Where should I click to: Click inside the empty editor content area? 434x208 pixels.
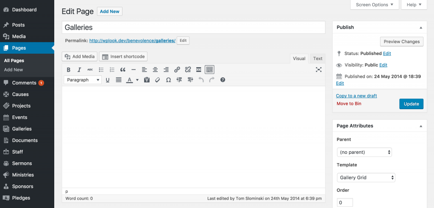(x=193, y=137)
